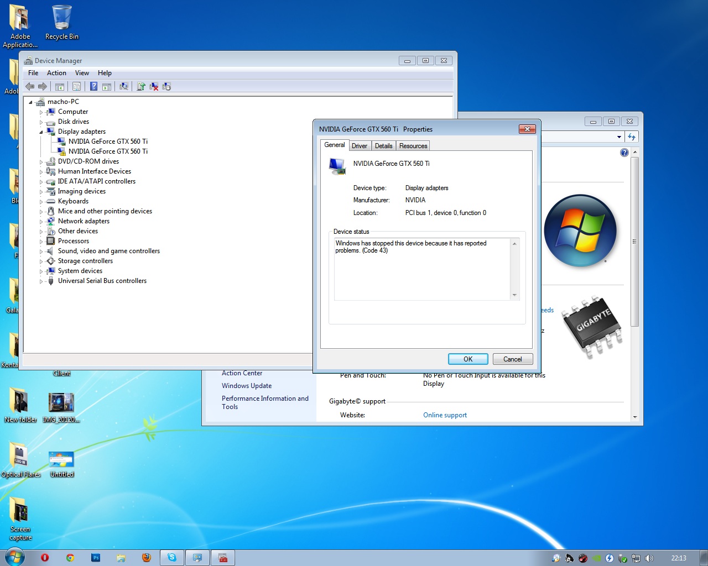Select Sound, video and game controllers

pyautogui.click(x=109, y=251)
